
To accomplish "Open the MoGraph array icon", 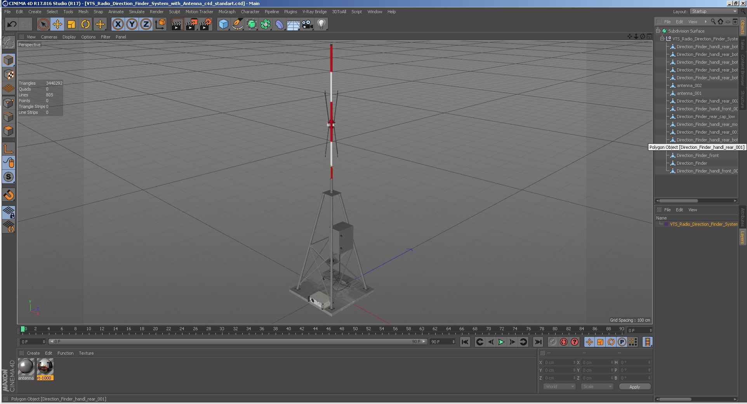I will pos(266,24).
